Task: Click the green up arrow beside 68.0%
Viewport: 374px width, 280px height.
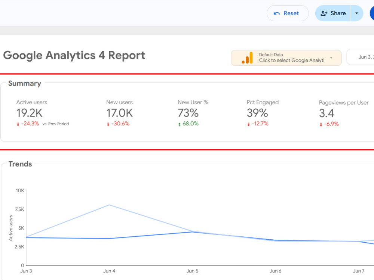Action: click(180, 124)
